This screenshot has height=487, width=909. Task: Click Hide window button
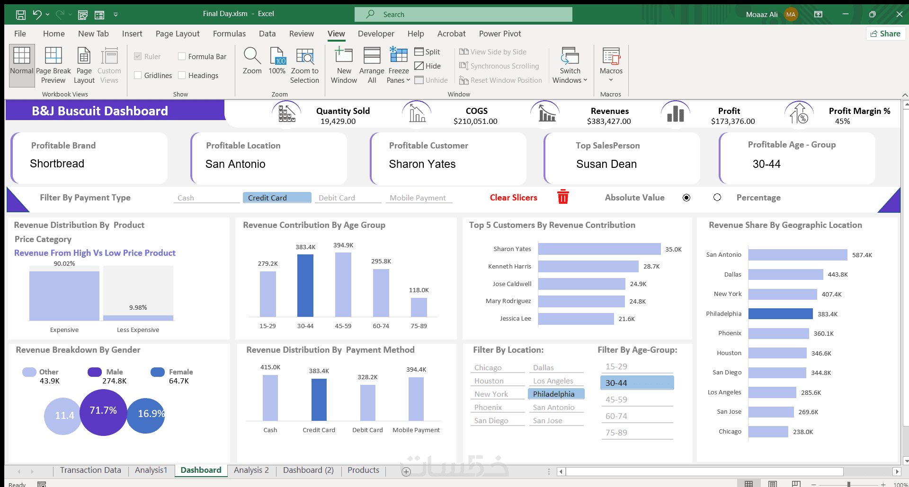[x=428, y=66]
